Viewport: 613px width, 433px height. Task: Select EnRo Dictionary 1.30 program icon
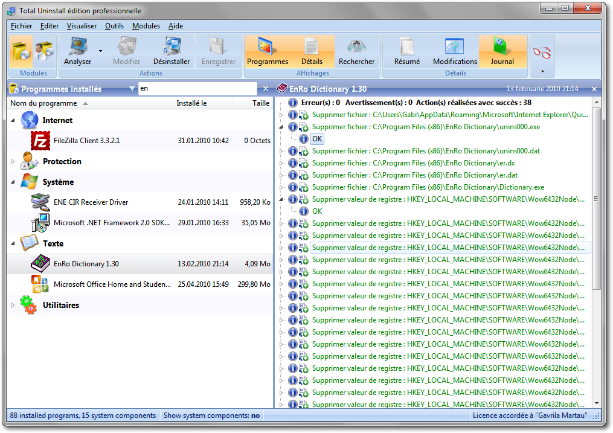click(40, 263)
